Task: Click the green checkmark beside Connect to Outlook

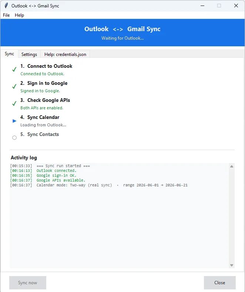Action: (14, 69)
